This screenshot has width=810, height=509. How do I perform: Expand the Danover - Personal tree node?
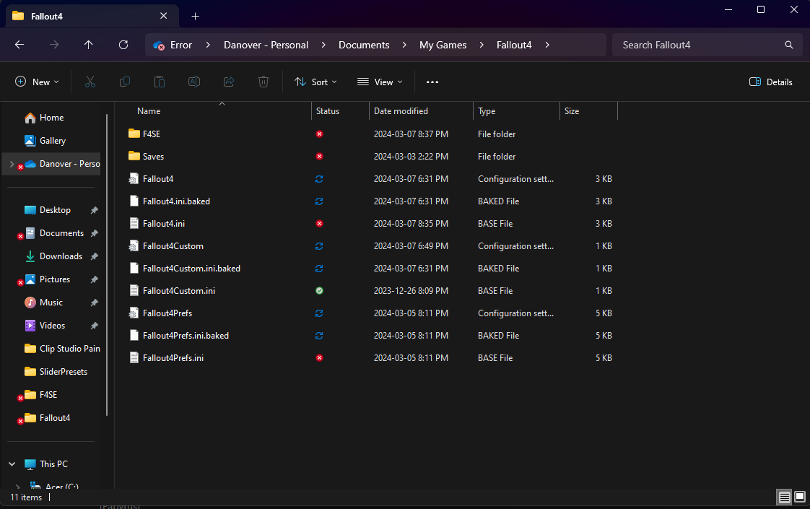pyautogui.click(x=12, y=164)
